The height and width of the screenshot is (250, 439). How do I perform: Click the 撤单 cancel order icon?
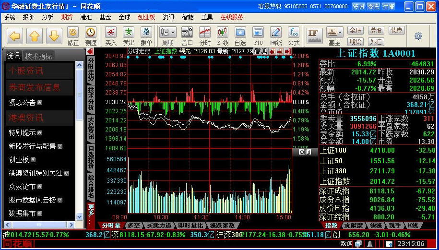click(x=146, y=36)
